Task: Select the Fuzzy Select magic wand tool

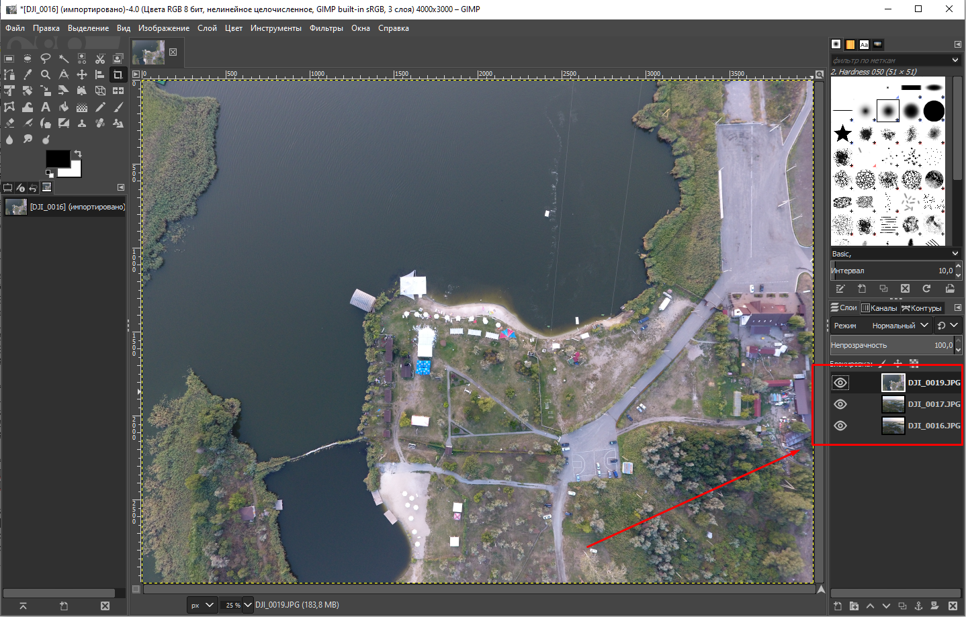Action: pyautogui.click(x=64, y=59)
